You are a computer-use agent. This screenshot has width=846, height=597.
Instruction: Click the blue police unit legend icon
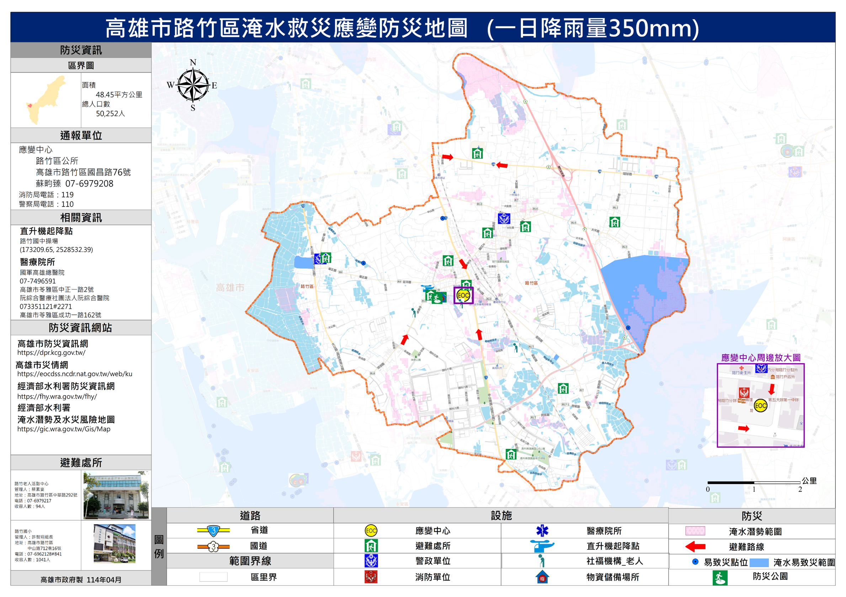[371, 561]
